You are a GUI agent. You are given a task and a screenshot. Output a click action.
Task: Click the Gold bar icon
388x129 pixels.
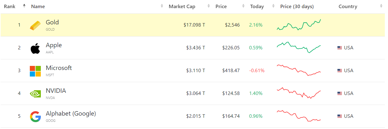click(x=35, y=25)
